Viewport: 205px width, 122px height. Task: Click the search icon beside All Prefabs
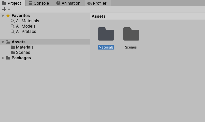[x=13, y=32]
